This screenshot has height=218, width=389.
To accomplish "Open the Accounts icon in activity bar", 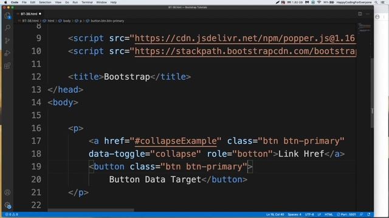I will (7, 193).
